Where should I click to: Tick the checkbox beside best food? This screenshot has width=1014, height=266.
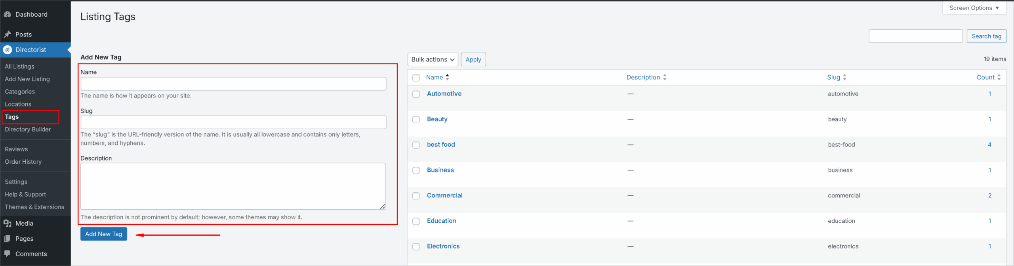pyautogui.click(x=416, y=145)
